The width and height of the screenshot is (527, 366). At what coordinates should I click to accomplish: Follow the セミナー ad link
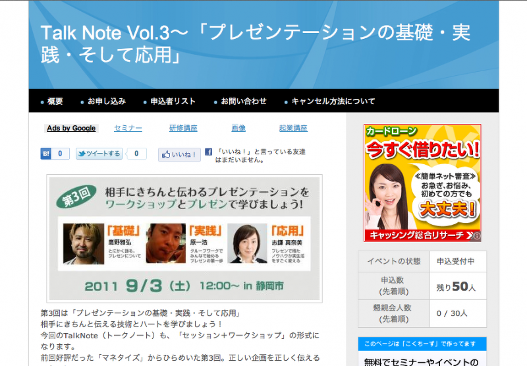click(x=128, y=128)
